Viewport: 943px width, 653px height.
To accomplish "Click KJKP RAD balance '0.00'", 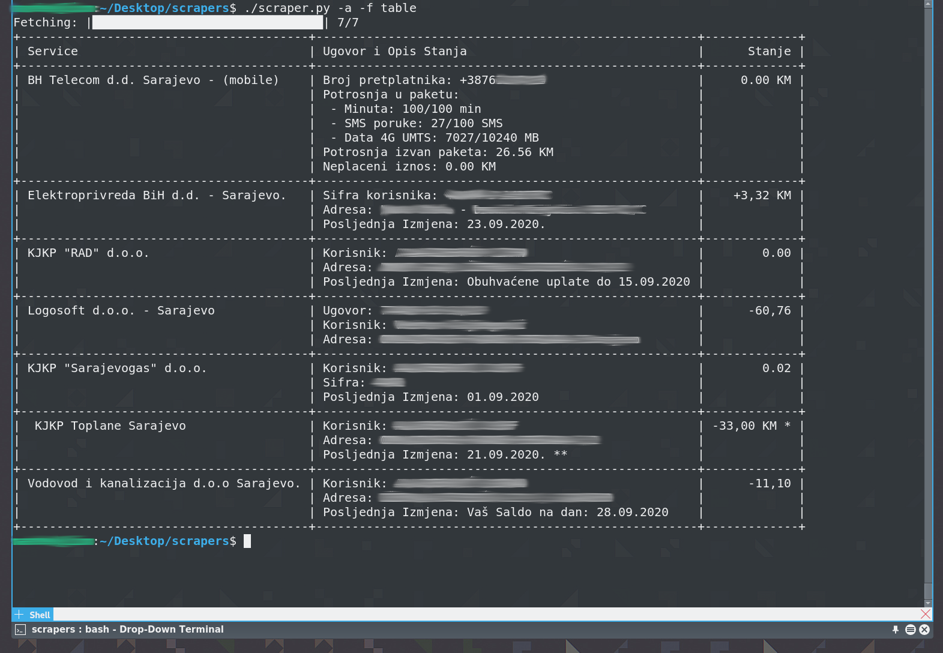I will coord(777,253).
